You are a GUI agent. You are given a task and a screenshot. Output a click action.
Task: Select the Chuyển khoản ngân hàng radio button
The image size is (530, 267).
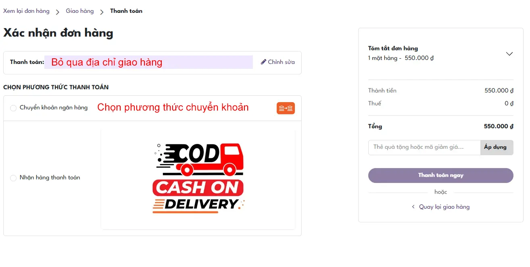click(x=13, y=108)
